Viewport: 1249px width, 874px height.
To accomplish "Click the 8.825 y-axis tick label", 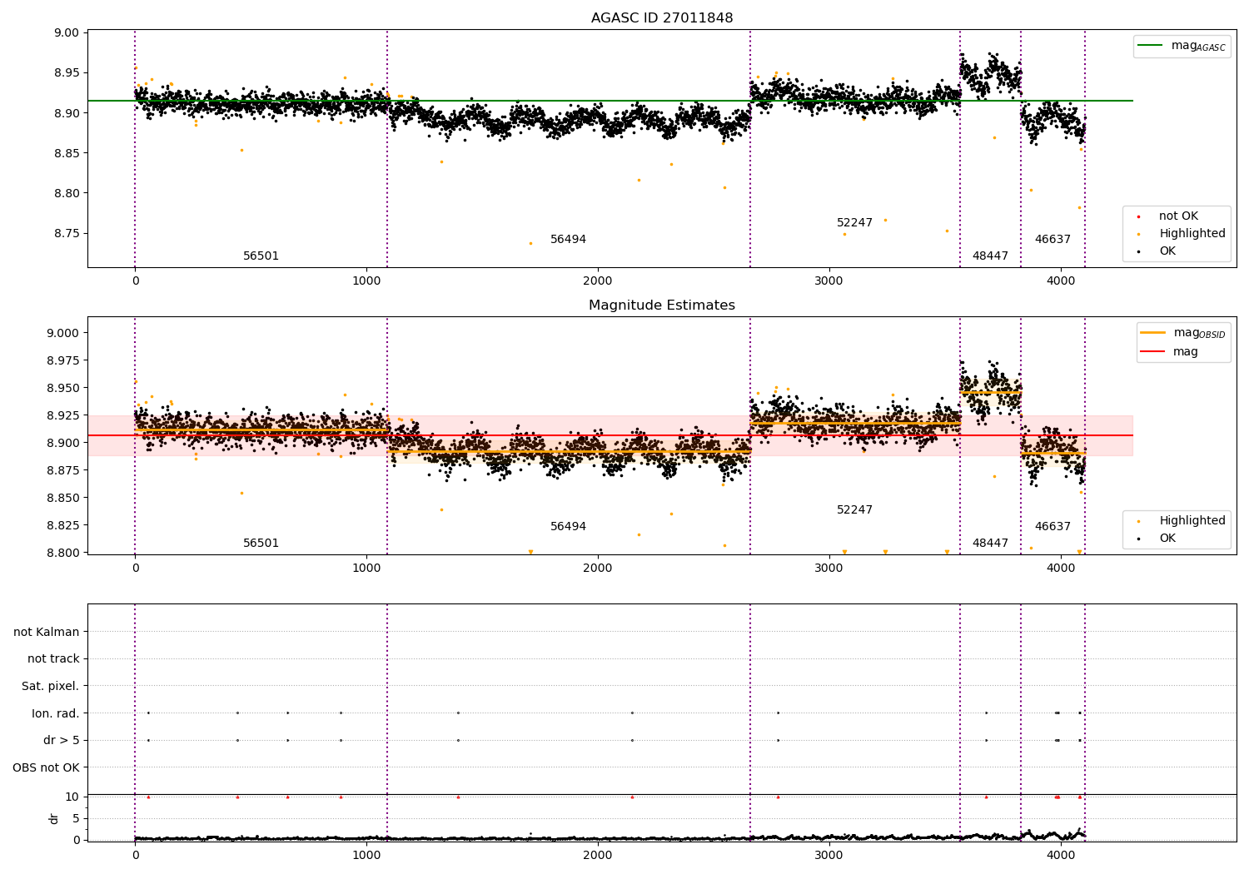I will tap(63, 525).
